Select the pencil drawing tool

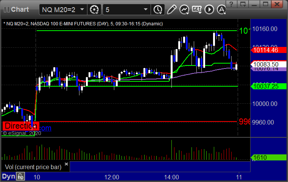[172, 9]
